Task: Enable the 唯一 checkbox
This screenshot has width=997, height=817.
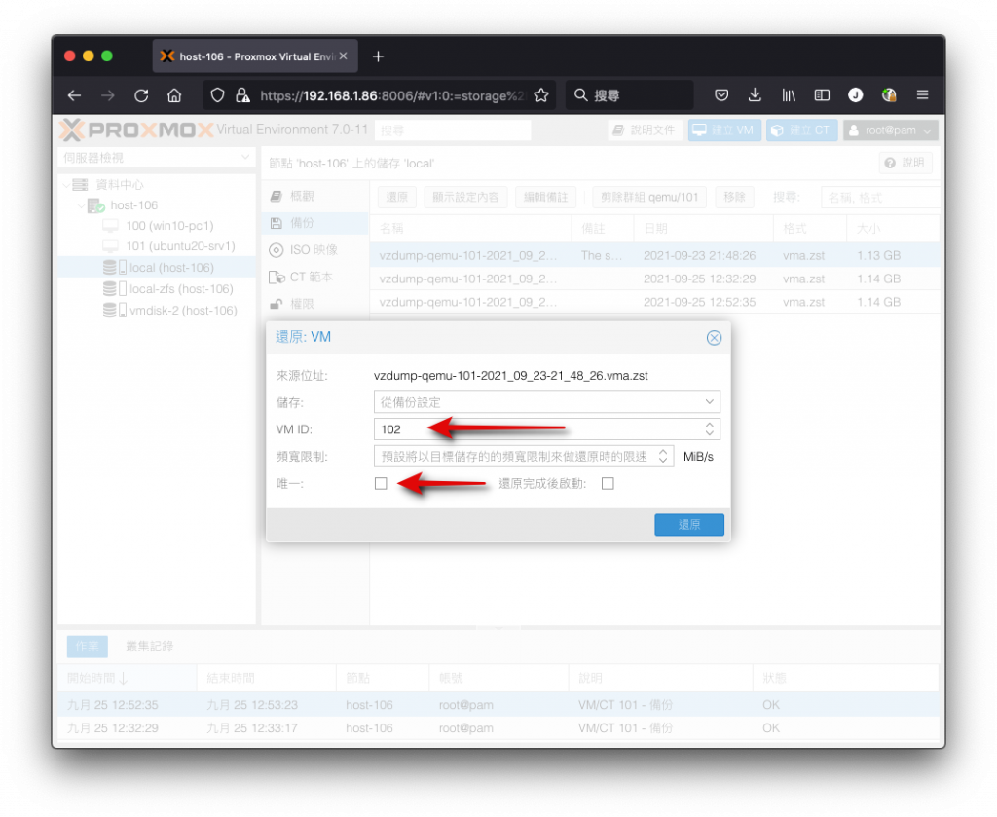Action: pos(381,484)
